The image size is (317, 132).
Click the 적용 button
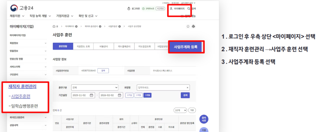click(192, 110)
